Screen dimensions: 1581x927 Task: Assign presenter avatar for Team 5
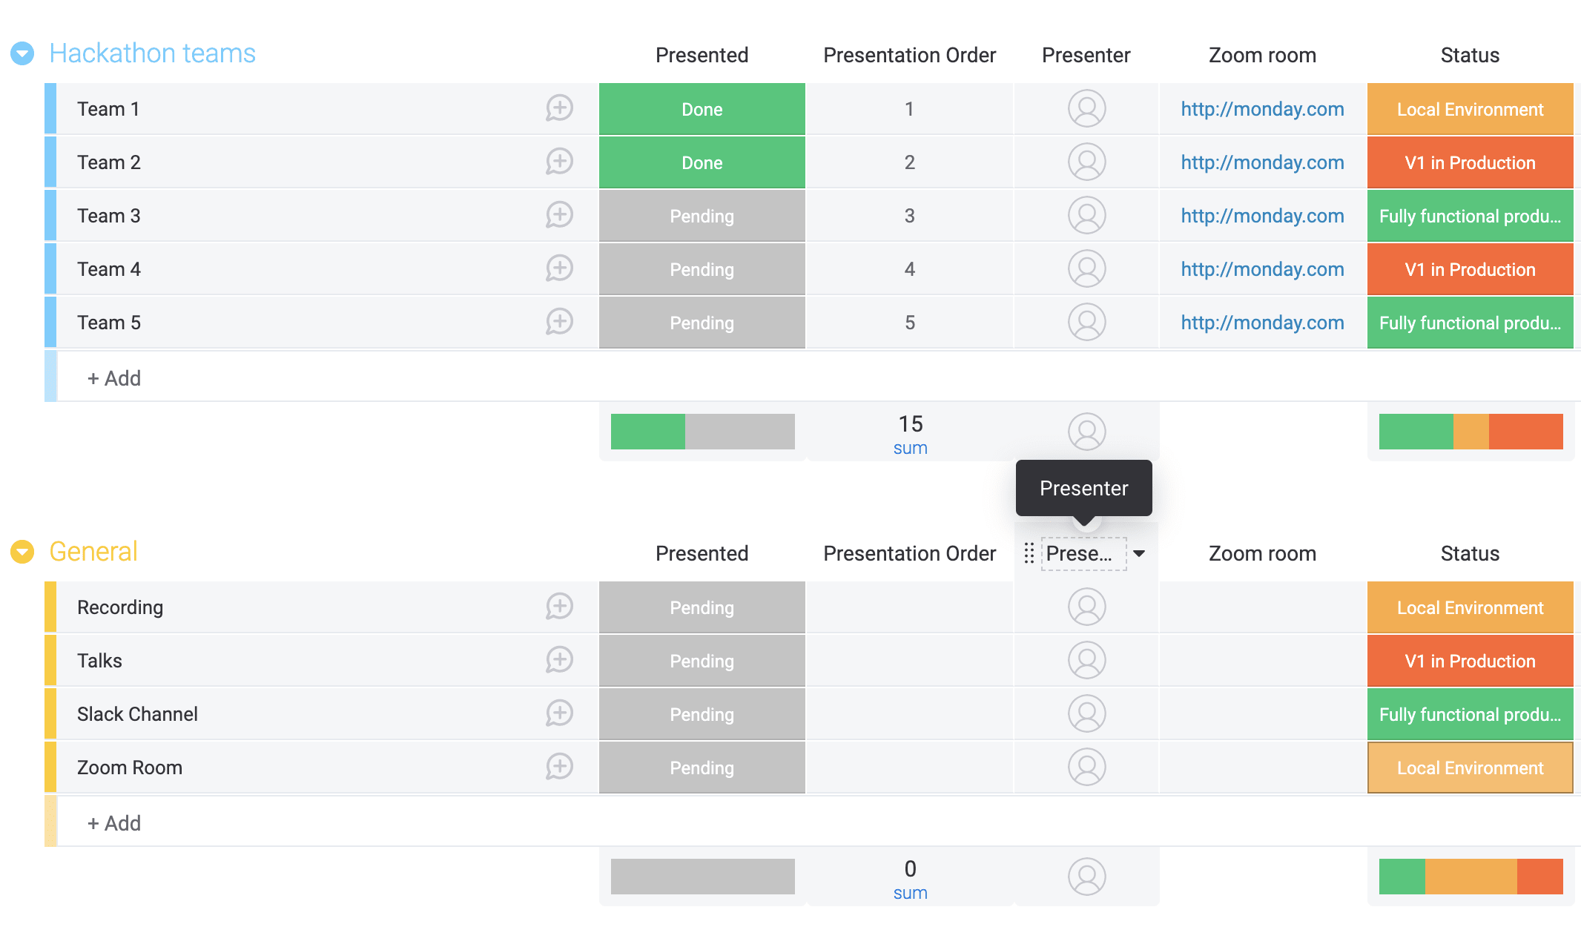tap(1086, 322)
